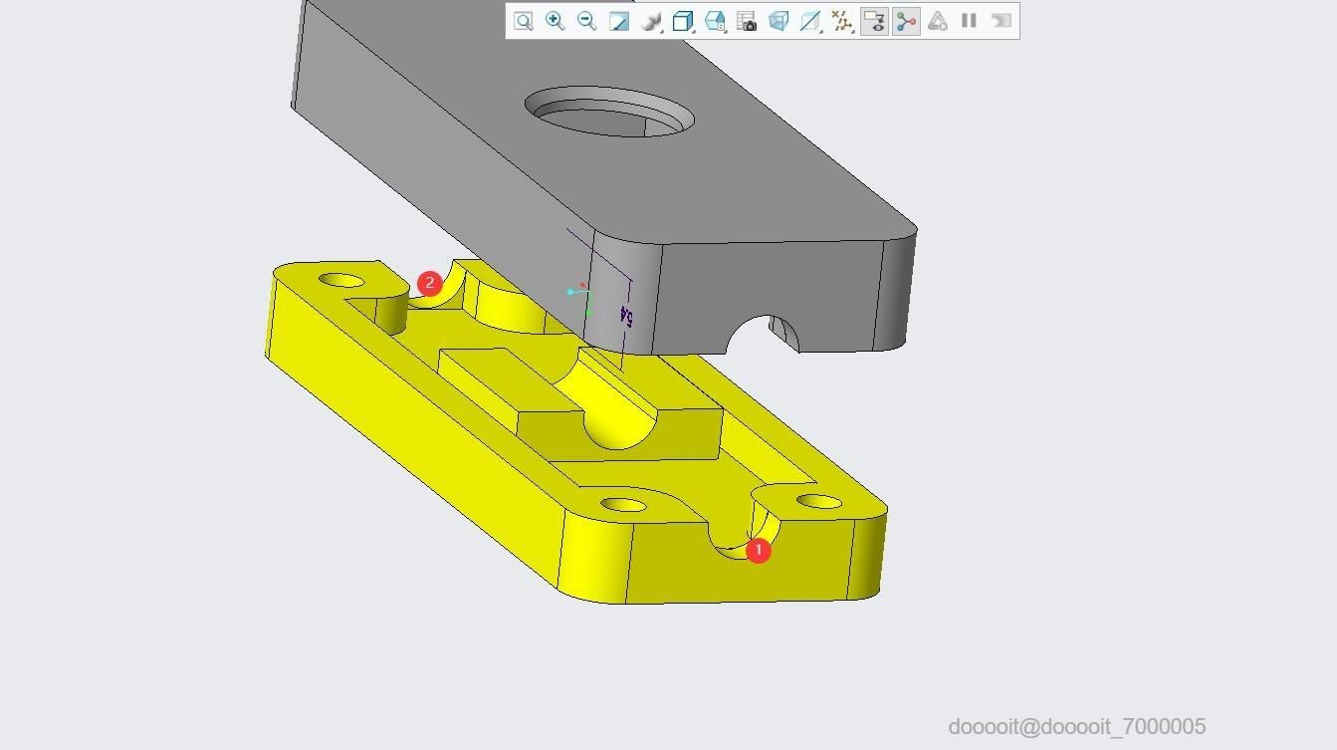Repaint the graphics view
The height and width of the screenshot is (750, 1337).
pos(619,21)
